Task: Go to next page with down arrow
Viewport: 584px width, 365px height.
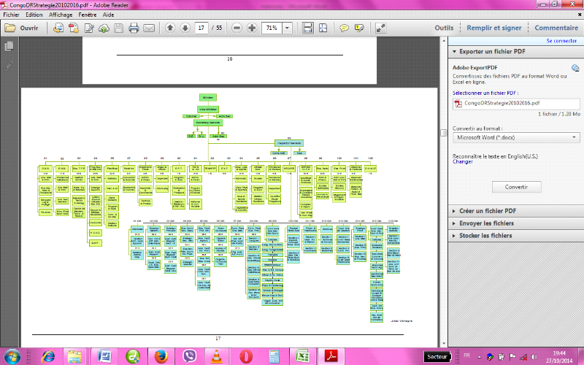Action: 185,28
